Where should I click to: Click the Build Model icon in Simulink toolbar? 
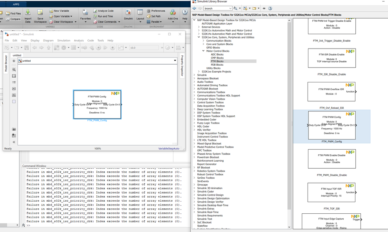tap(178, 47)
